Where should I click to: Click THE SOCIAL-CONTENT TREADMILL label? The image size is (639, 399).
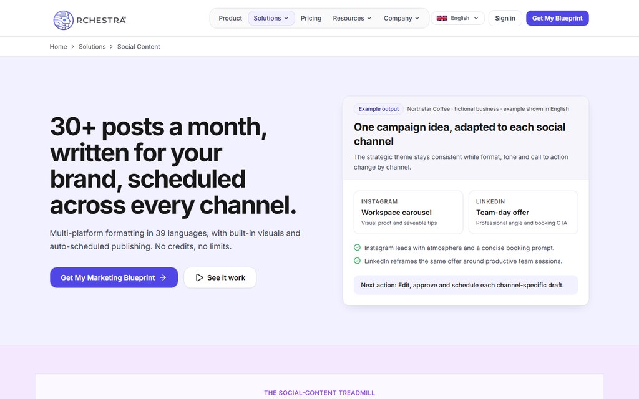tap(319, 393)
